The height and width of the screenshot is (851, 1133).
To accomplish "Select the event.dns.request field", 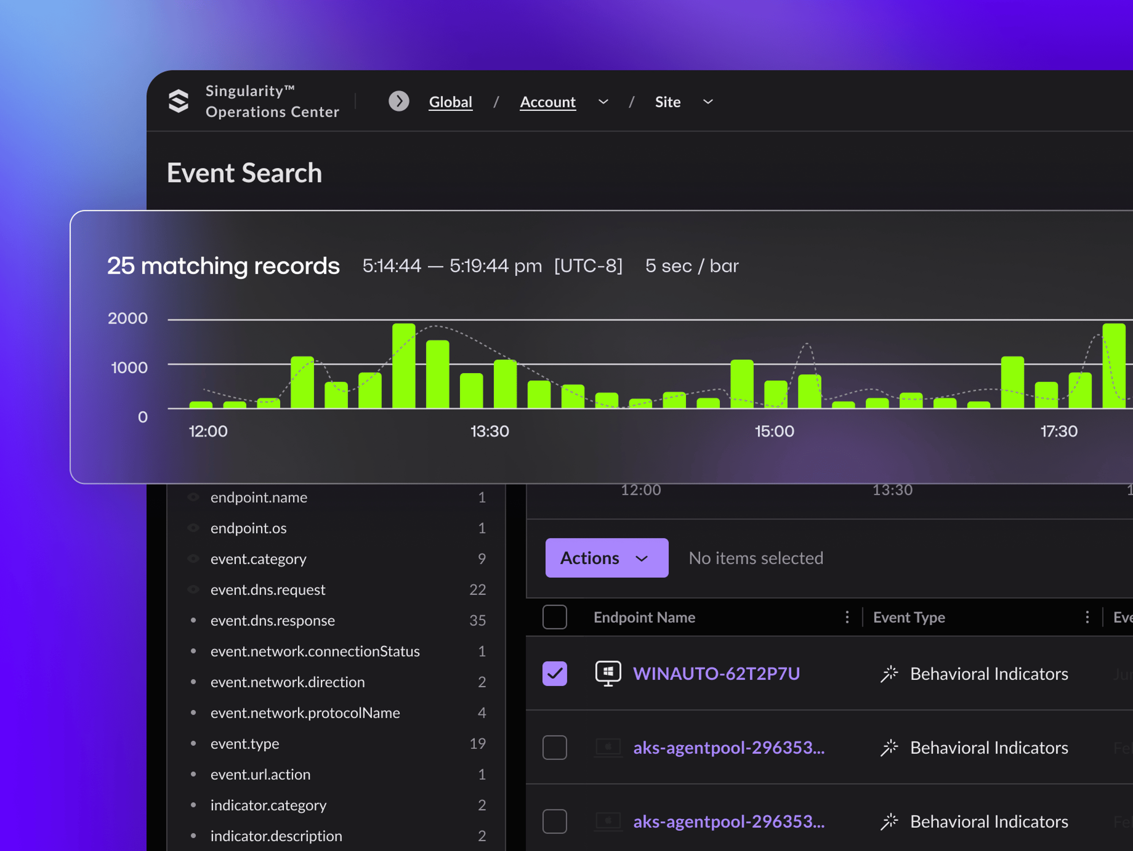I will tap(268, 589).
